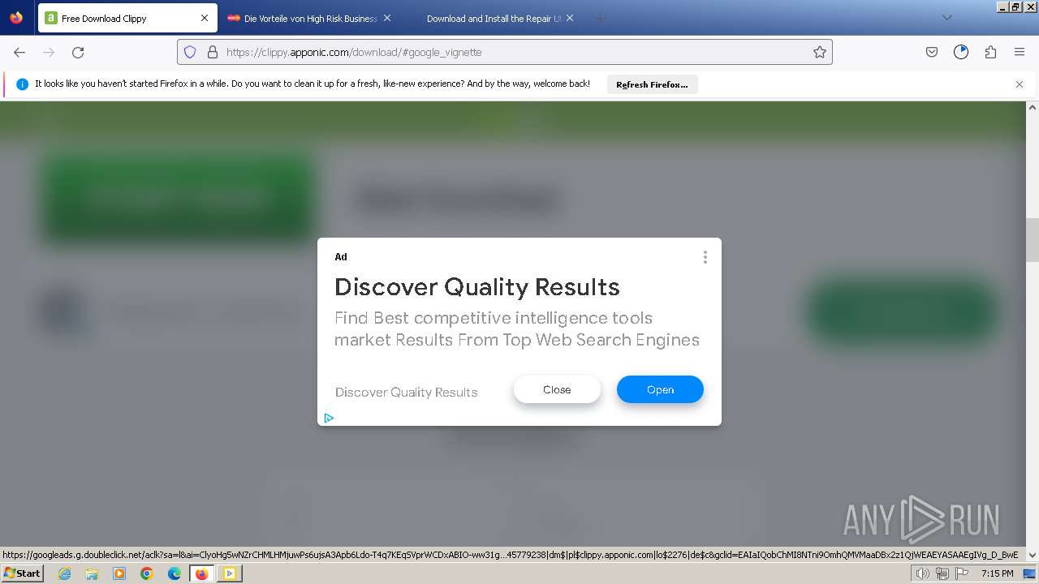Open the yellow app icon in taskbar
Viewport: 1039px width, 584px height.
tap(230, 573)
